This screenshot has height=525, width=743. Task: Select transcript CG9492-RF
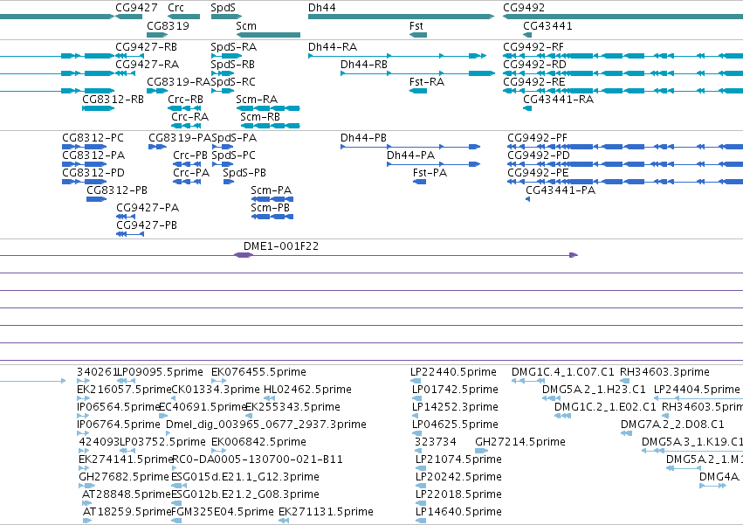coord(623,56)
